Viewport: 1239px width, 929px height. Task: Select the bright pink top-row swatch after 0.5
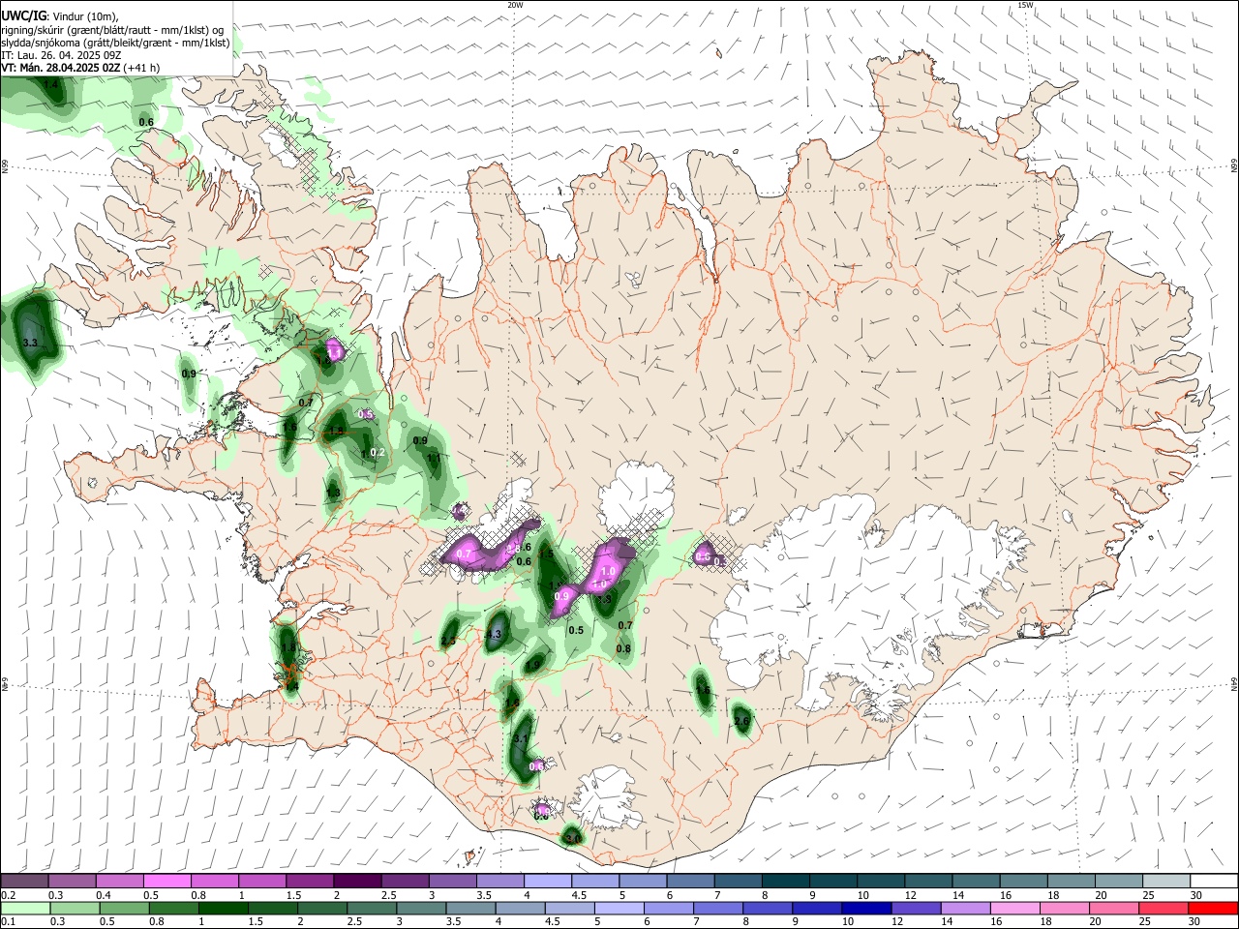pyautogui.click(x=166, y=882)
